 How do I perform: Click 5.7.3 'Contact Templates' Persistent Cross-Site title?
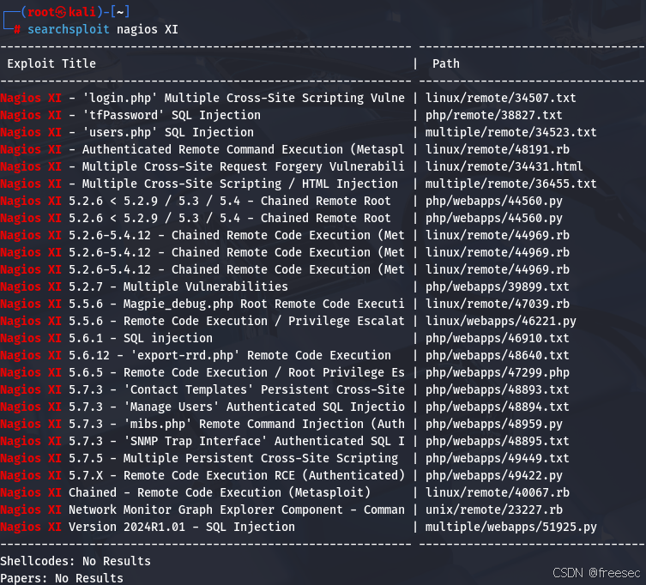click(x=202, y=389)
